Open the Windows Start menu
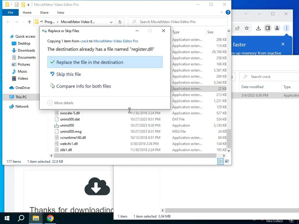This screenshot has width=299, height=224. coord(7,218)
